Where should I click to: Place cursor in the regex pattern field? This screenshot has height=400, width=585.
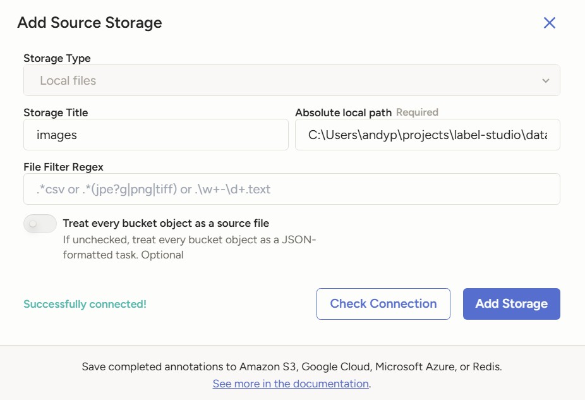[x=292, y=188]
